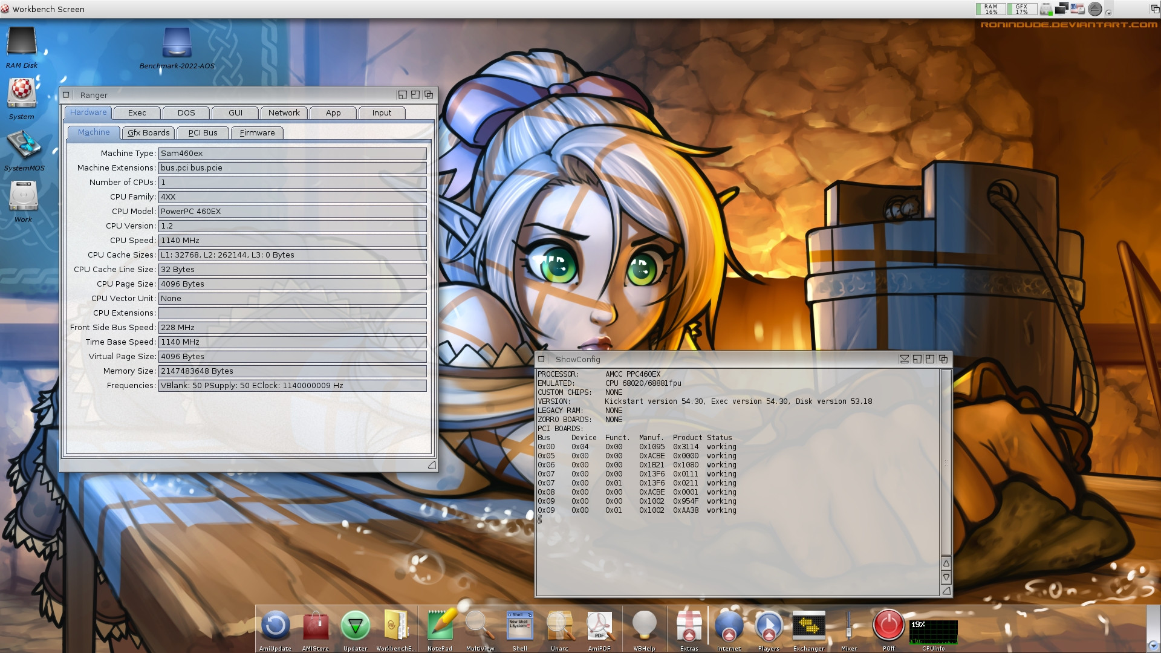Screen dimensions: 1161x653
Task: Click the ShowConfig window iconify gadget
Action: coord(917,359)
